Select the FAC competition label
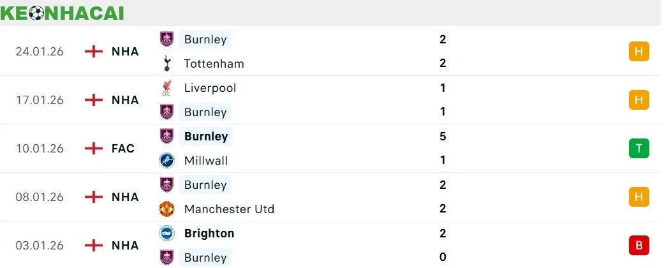 [123, 149]
